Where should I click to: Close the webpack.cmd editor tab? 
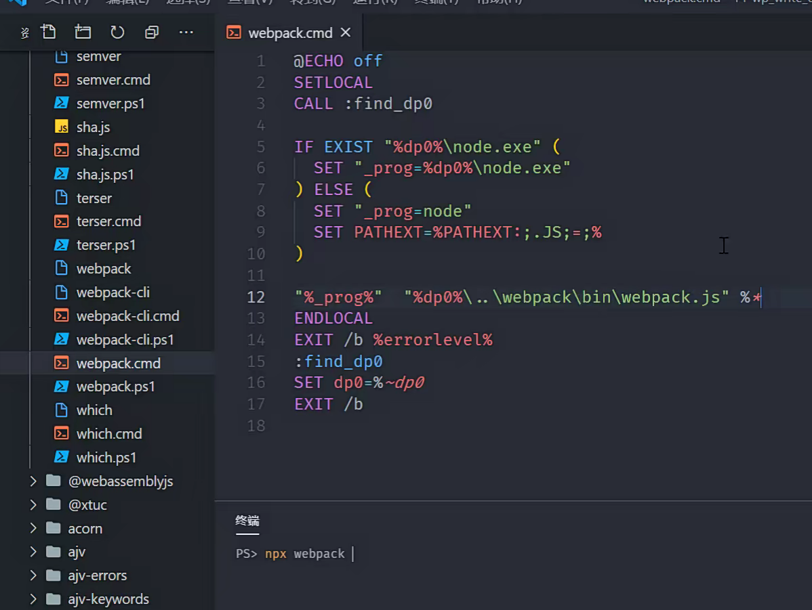[x=346, y=32]
